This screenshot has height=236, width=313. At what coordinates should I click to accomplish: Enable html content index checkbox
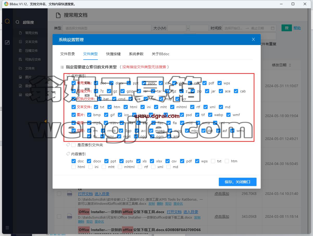pos(74,167)
